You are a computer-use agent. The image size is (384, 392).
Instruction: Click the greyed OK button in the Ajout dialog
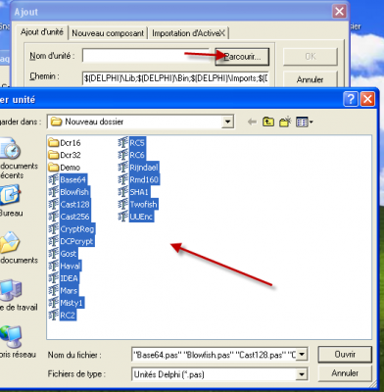pyautogui.click(x=310, y=57)
